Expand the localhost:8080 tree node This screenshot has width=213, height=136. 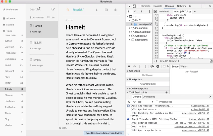point(130,32)
